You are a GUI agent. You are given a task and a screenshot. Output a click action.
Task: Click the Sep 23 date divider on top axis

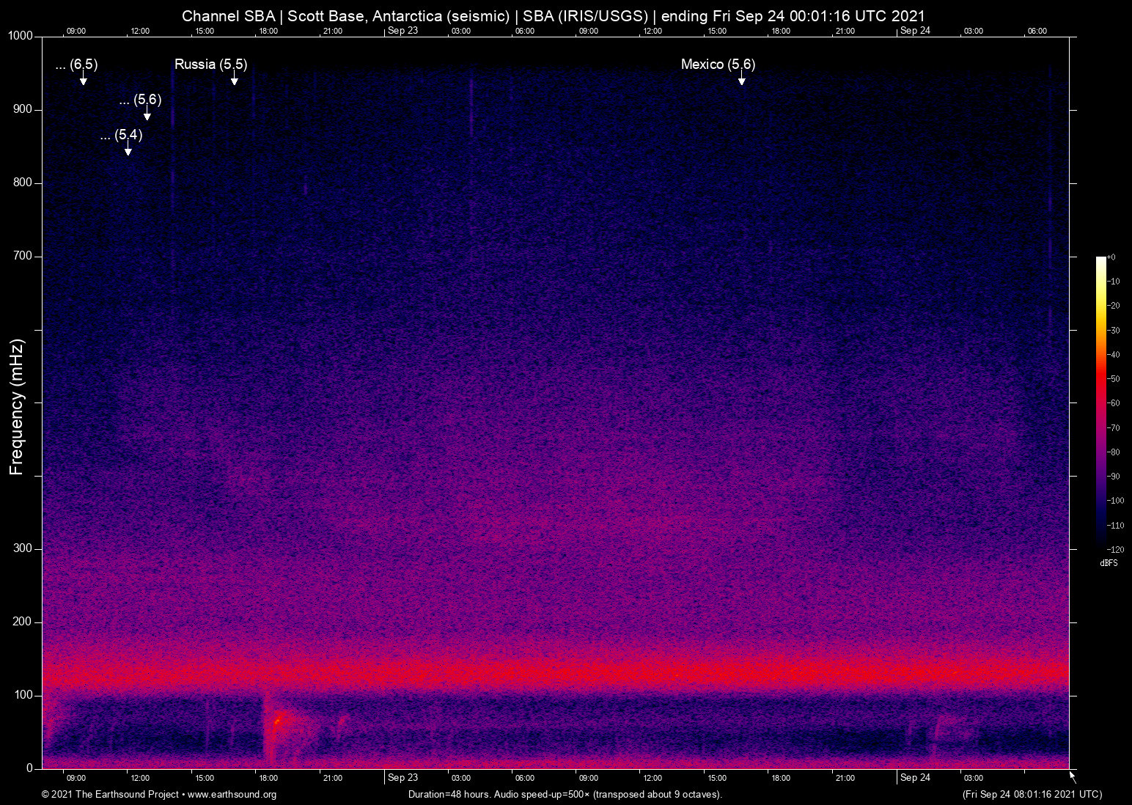tap(404, 31)
